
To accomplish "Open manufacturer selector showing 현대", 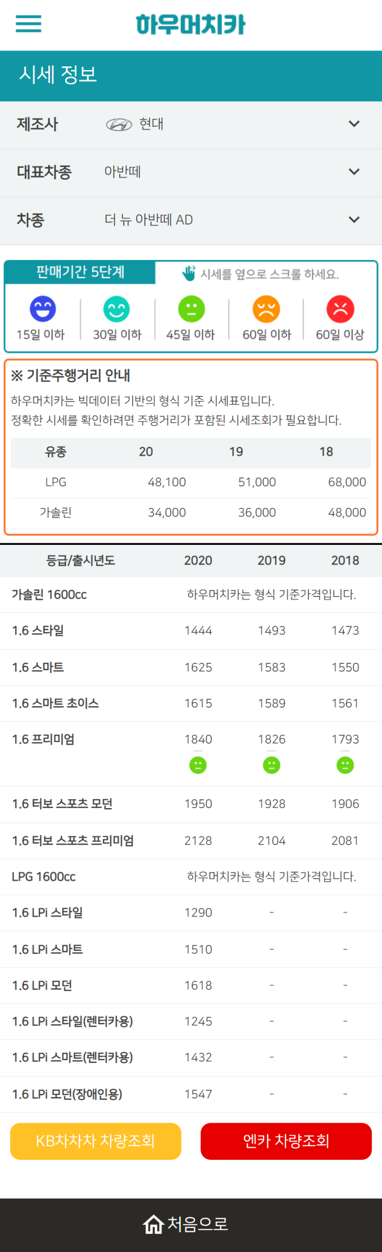I will pyautogui.click(x=191, y=125).
